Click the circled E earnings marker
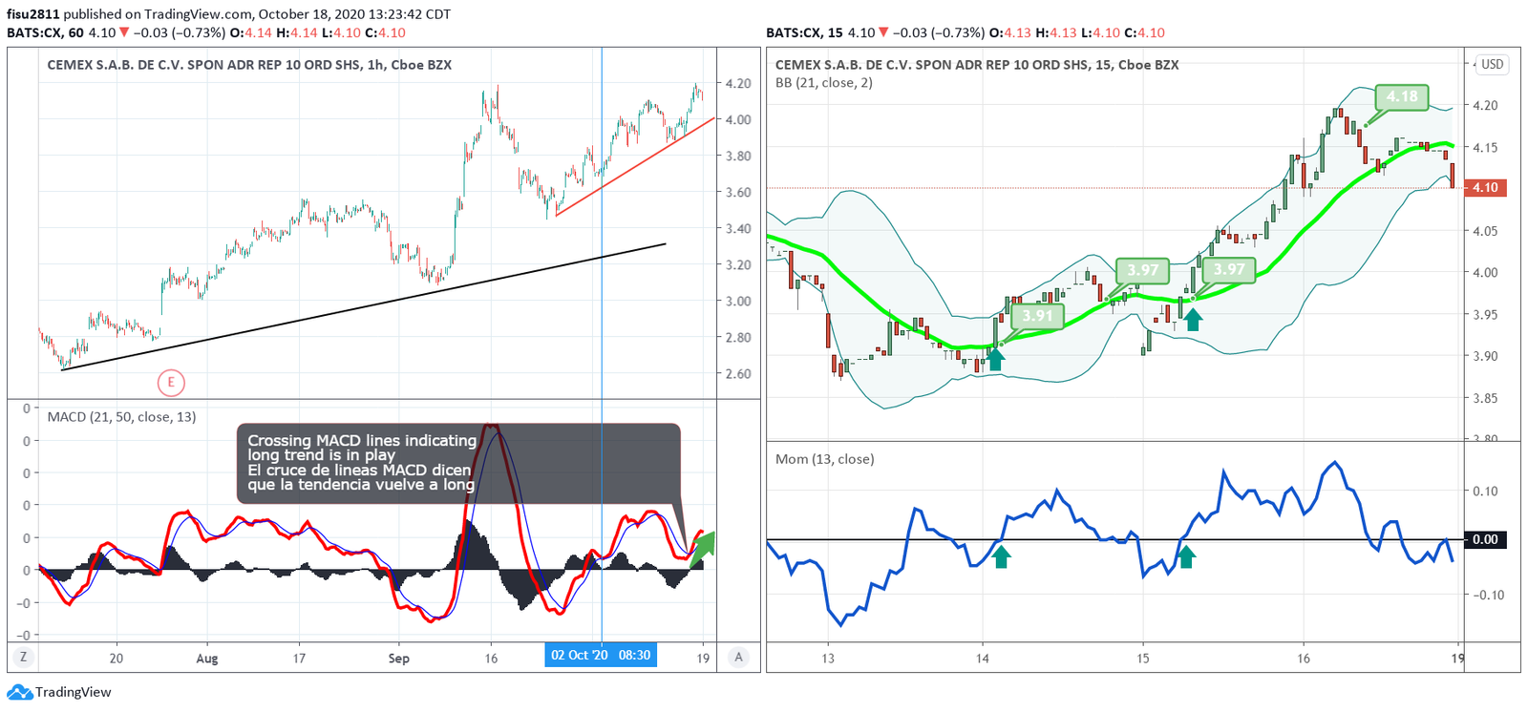This screenshot has height=712, width=1528. (171, 383)
